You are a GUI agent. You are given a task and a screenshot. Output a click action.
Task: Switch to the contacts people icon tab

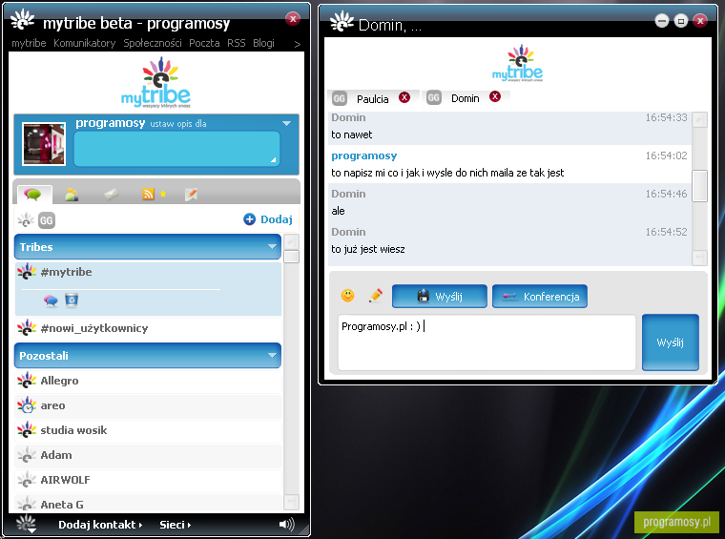(x=72, y=195)
